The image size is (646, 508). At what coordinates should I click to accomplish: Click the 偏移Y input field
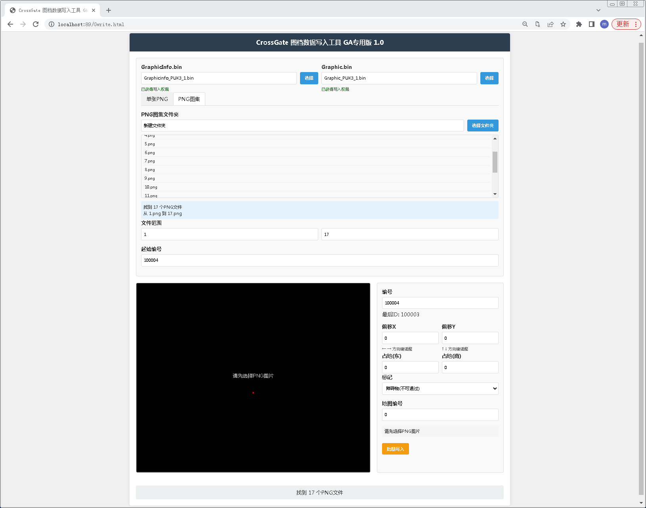pyautogui.click(x=470, y=338)
